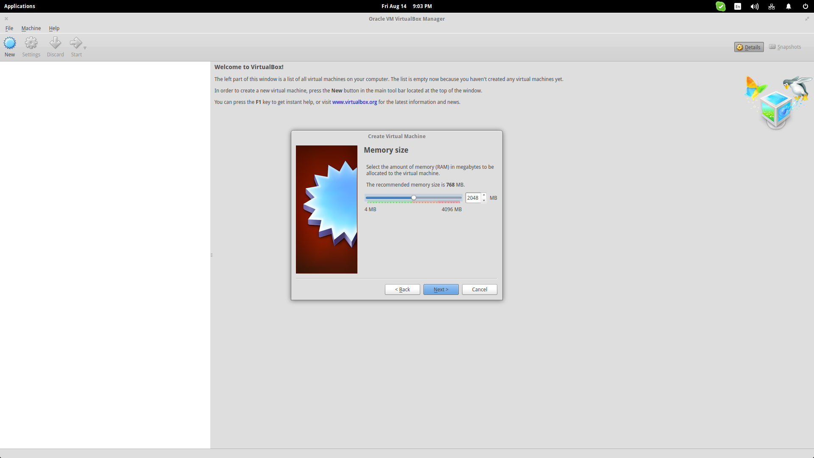Click the New virtual machine toolbar icon
Screen dimensions: 814x458
(x=10, y=43)
